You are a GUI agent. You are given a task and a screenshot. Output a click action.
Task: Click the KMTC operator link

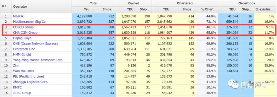click(17, 87)
